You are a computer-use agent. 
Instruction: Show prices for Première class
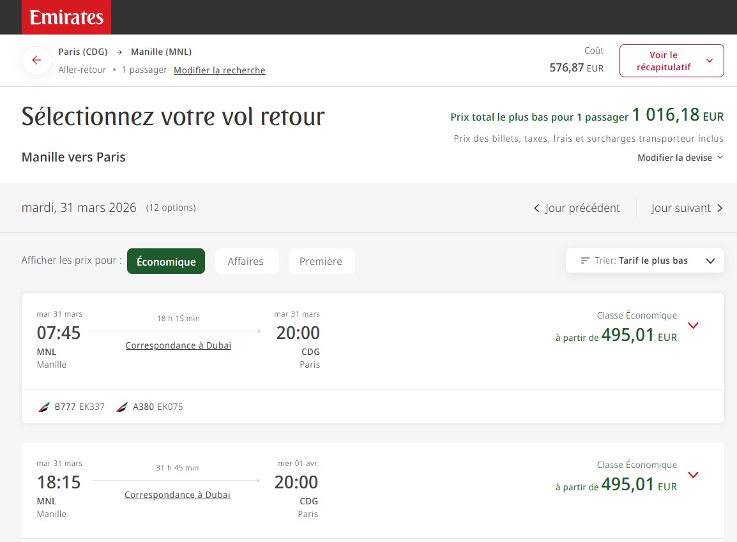[321, 261]
